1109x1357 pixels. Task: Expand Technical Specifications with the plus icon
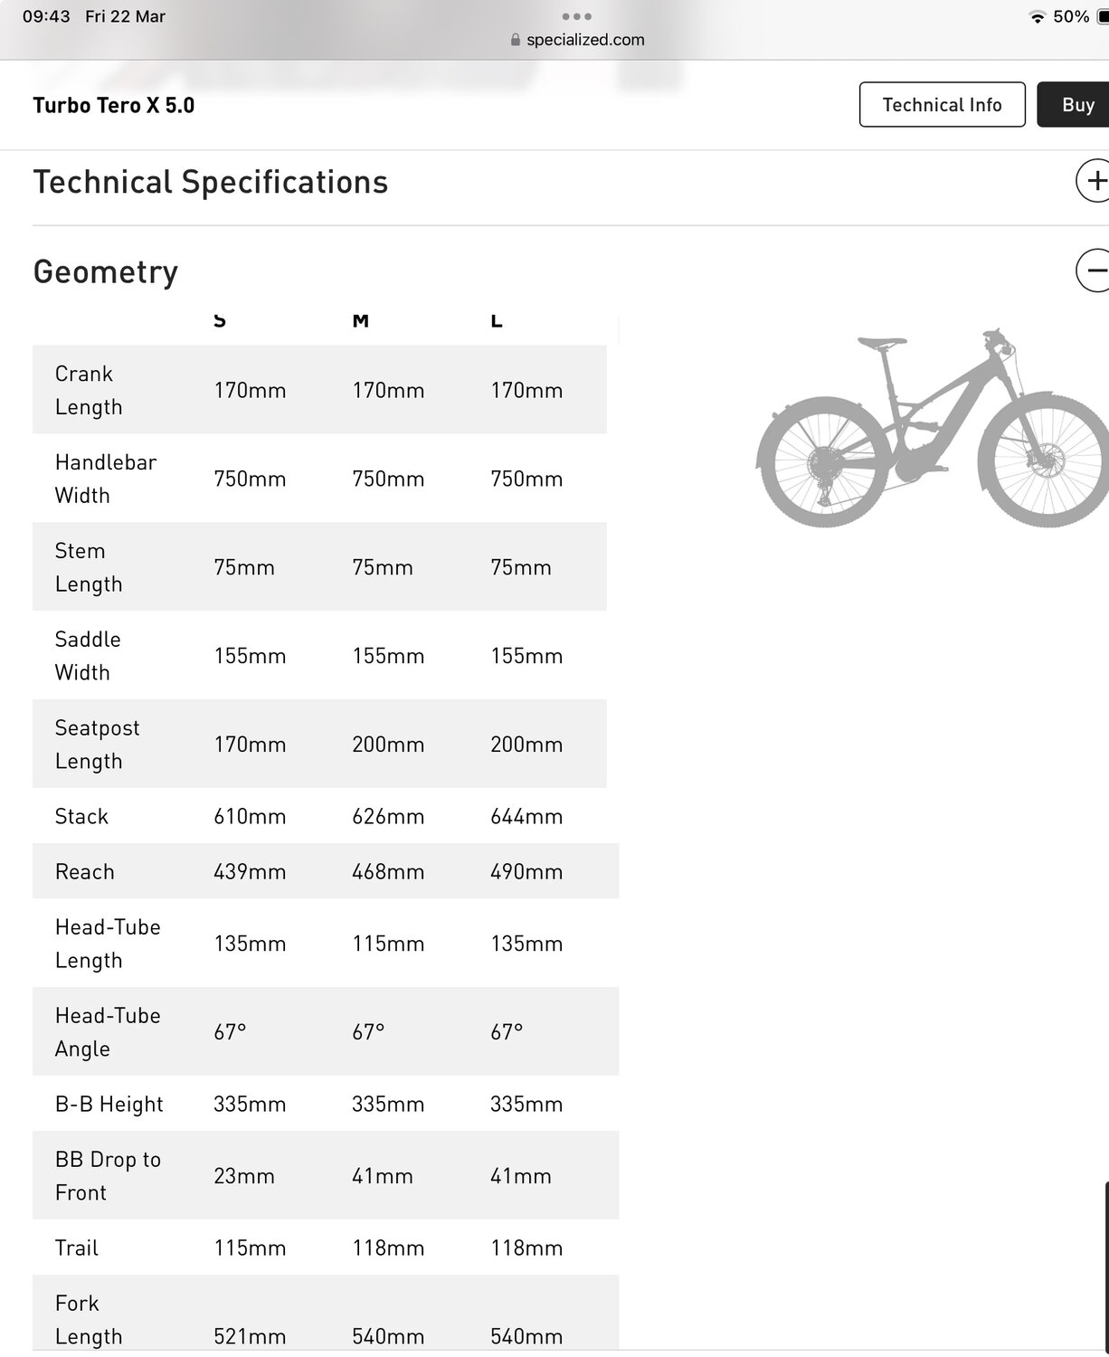(x=1094, y=181)
